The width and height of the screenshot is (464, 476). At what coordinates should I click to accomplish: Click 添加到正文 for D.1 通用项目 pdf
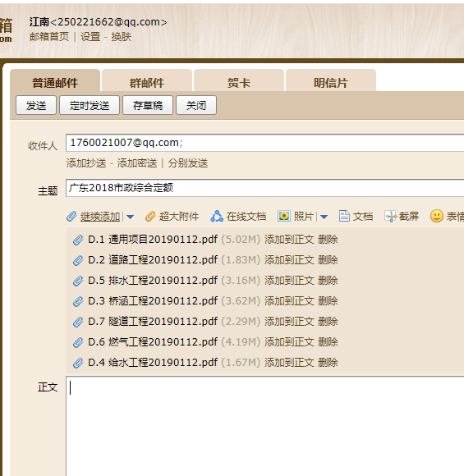coord(289,240)
